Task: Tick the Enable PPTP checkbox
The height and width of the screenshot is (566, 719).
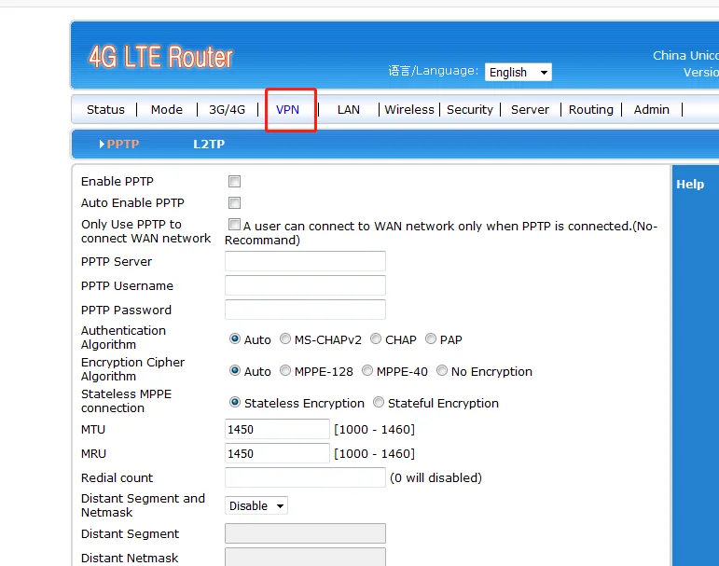Action: coord(234,181)
